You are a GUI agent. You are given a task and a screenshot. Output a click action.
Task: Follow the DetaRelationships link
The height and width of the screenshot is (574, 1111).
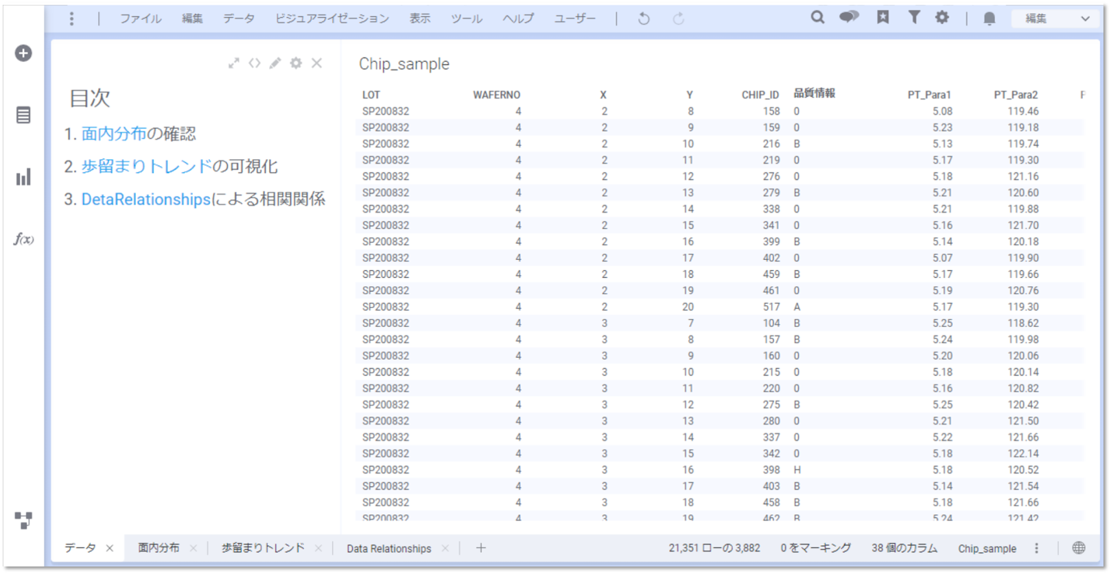pos(145,200)
